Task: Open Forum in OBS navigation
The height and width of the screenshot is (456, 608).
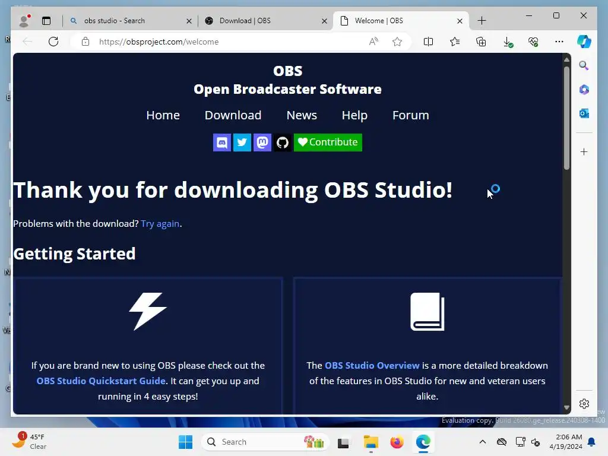Action: point(411,115)
